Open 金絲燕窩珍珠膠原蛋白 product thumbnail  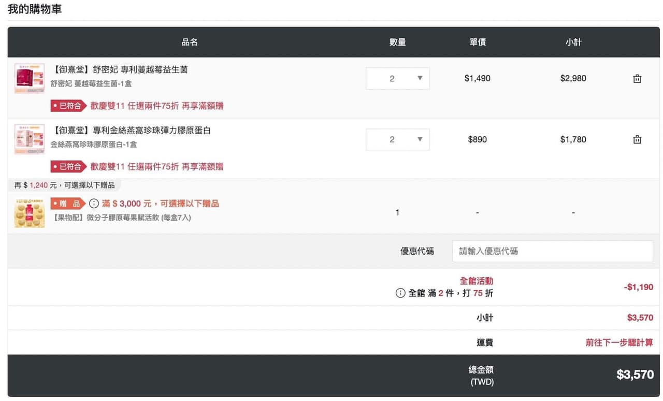[29, 139]
